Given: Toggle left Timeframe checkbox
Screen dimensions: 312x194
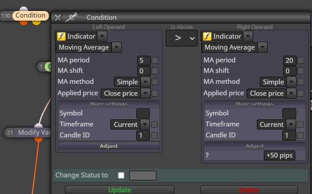Looking at the screenshot, I should click(x=154, y=124).
